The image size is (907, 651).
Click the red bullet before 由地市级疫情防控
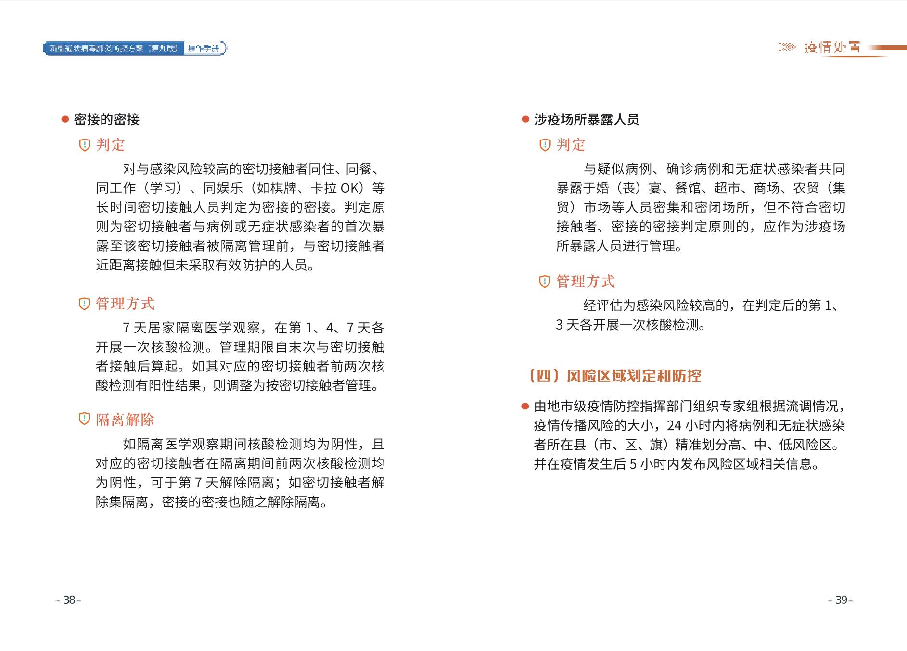coord(525,407)
